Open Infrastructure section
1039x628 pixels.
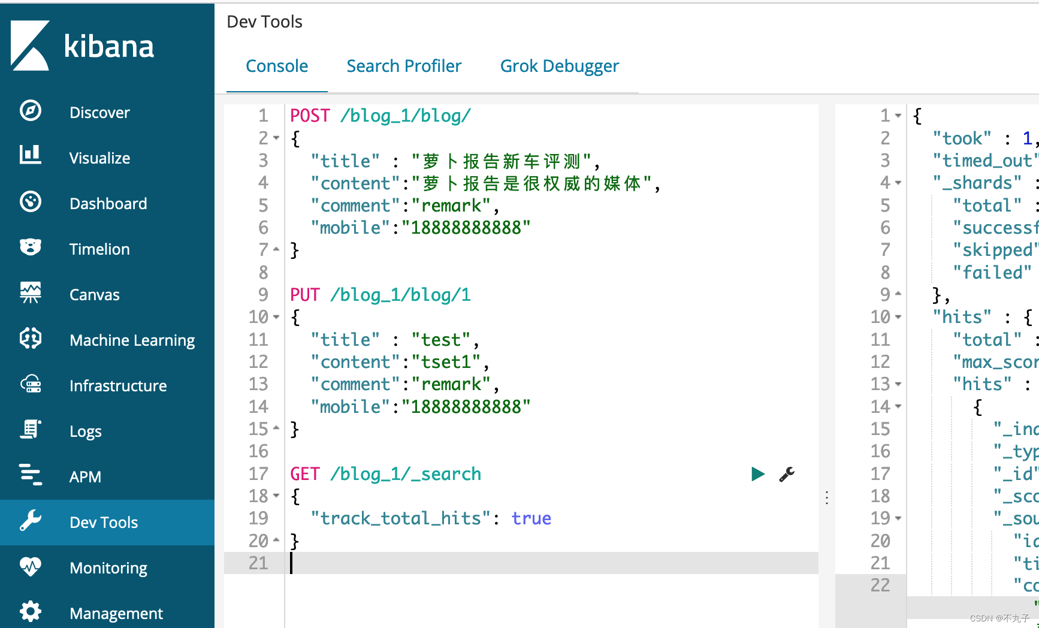(118, 385)
